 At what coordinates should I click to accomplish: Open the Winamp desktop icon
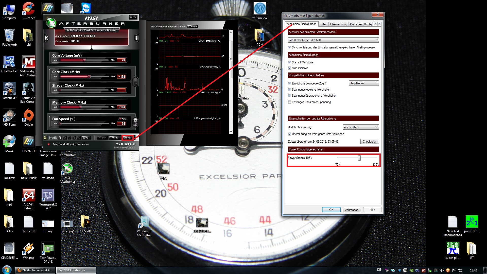(x=29, y=251)
